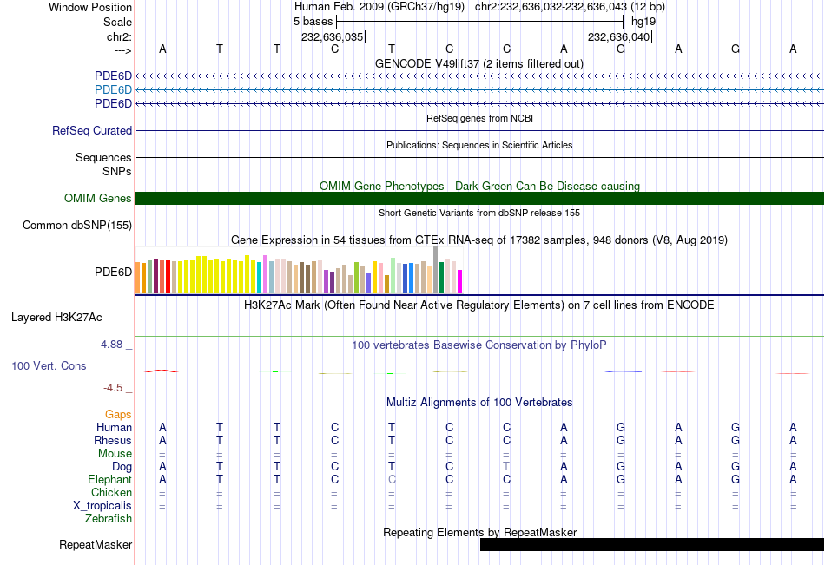Click the 100 Vert. Cons label
The width and height of the screenshot is (825, 565).
(x=49, y=365)
